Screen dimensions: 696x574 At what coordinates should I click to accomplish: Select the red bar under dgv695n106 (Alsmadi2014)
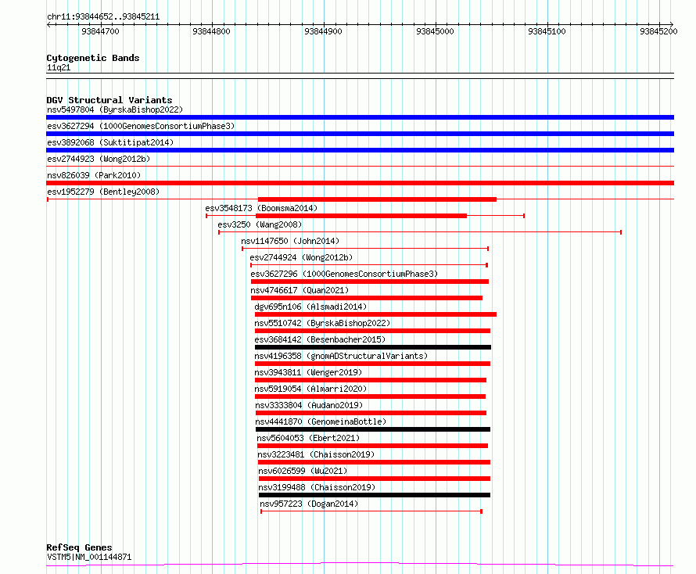(375, 314)
